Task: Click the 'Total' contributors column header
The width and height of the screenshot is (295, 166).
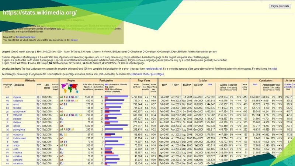Action: (x=254, y=84)
